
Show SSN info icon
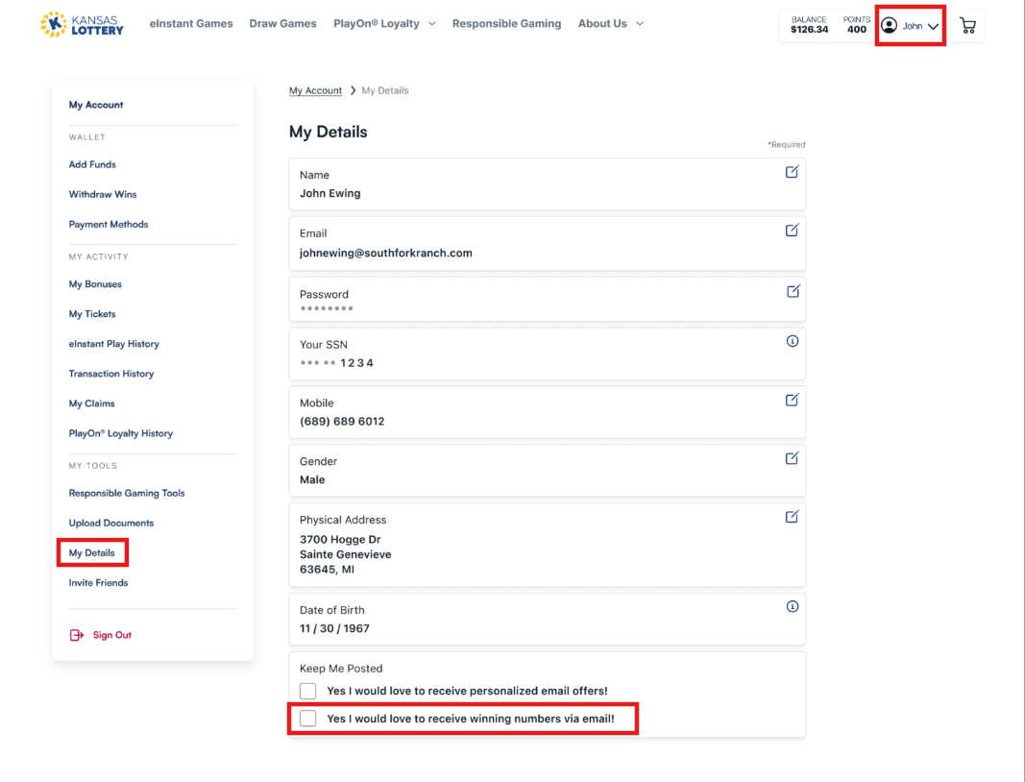pos(793,341)
